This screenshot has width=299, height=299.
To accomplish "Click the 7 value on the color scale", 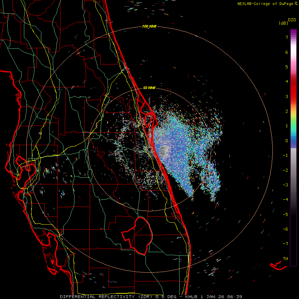I will pyautogui.click(x=287, y=37).
